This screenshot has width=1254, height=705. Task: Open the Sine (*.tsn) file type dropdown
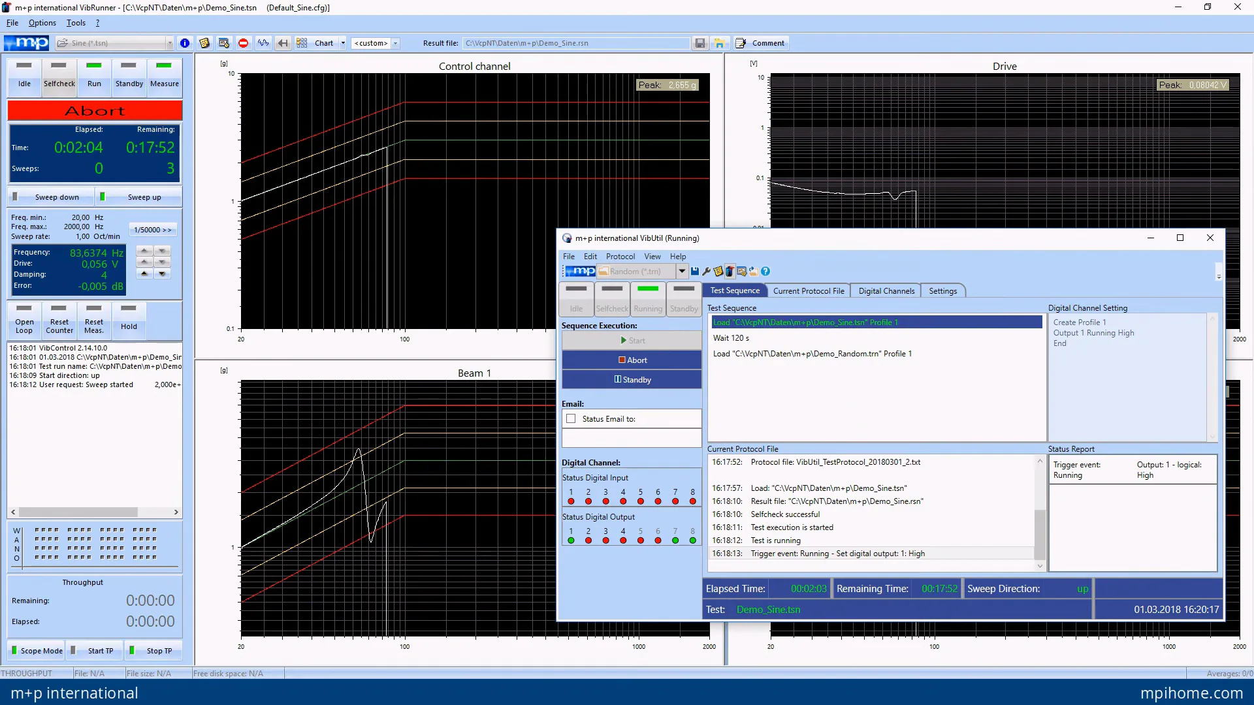tap(169, 43)
